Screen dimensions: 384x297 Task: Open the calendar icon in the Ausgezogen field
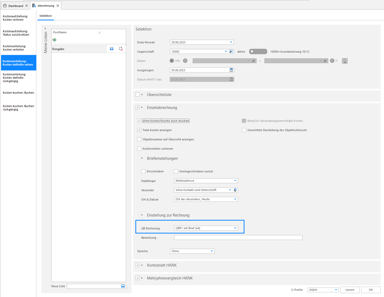[x=231, y=70]
